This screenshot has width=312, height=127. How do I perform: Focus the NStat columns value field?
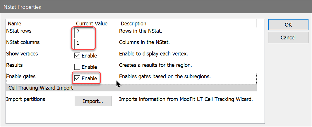coord(84,44)
